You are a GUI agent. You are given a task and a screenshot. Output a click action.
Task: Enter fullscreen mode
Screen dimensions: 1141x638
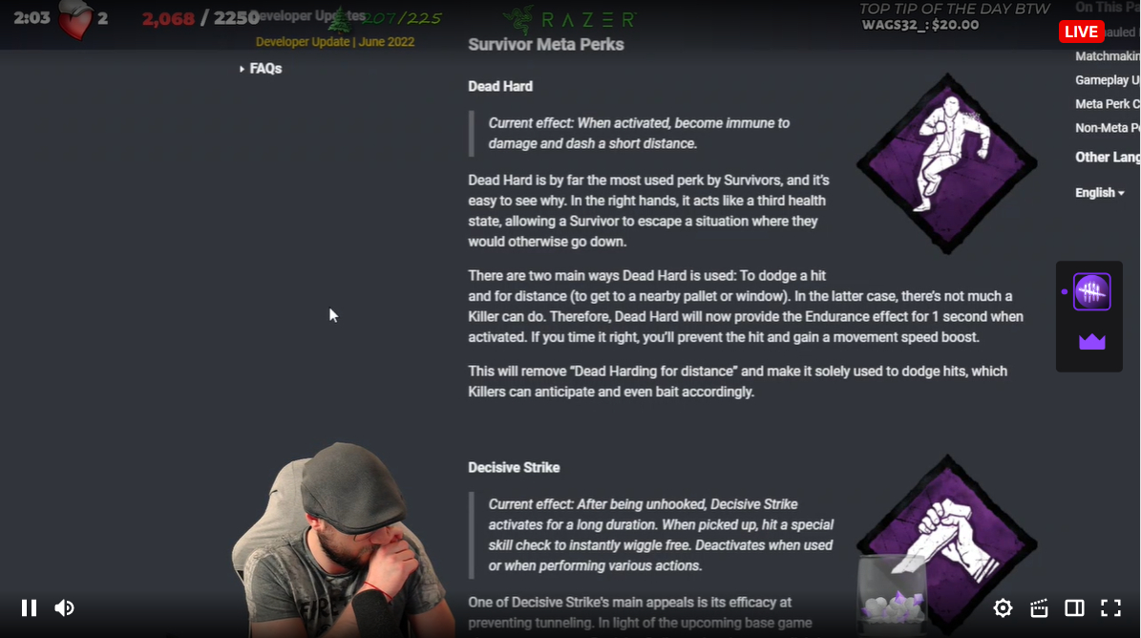coord(1110,607)
